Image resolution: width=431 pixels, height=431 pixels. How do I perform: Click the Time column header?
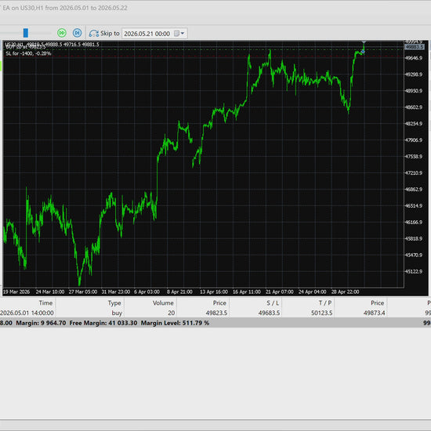[x=45, y=303]
